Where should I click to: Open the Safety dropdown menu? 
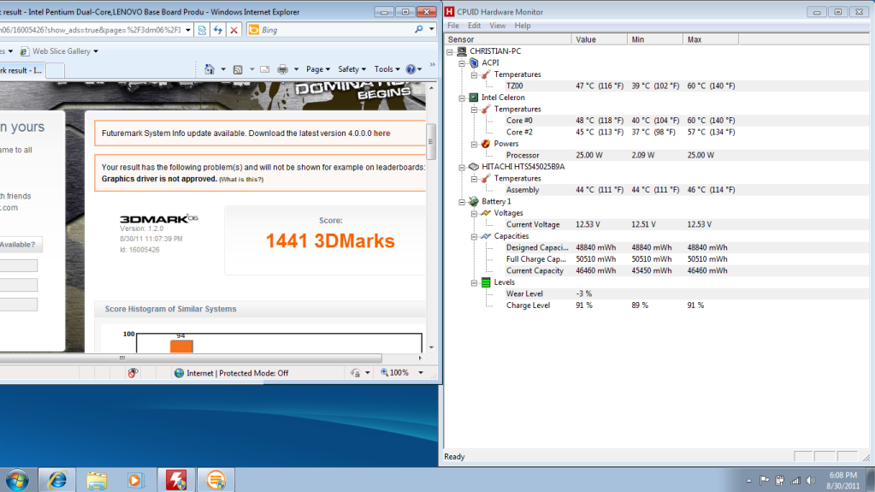(x=352, y=69)
